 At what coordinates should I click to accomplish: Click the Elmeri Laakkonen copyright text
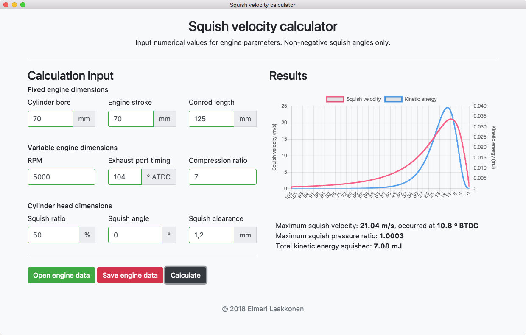[x=263, y=309]
